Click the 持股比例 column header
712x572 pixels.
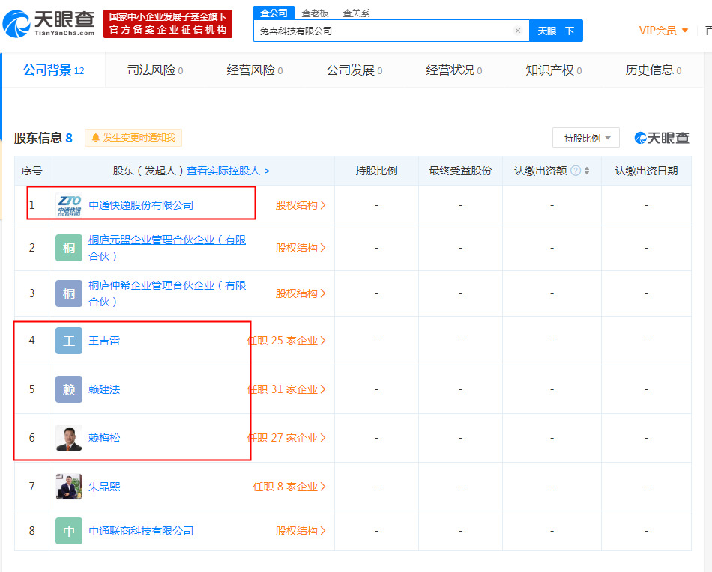pyautogui.click(x=376, y=171)
